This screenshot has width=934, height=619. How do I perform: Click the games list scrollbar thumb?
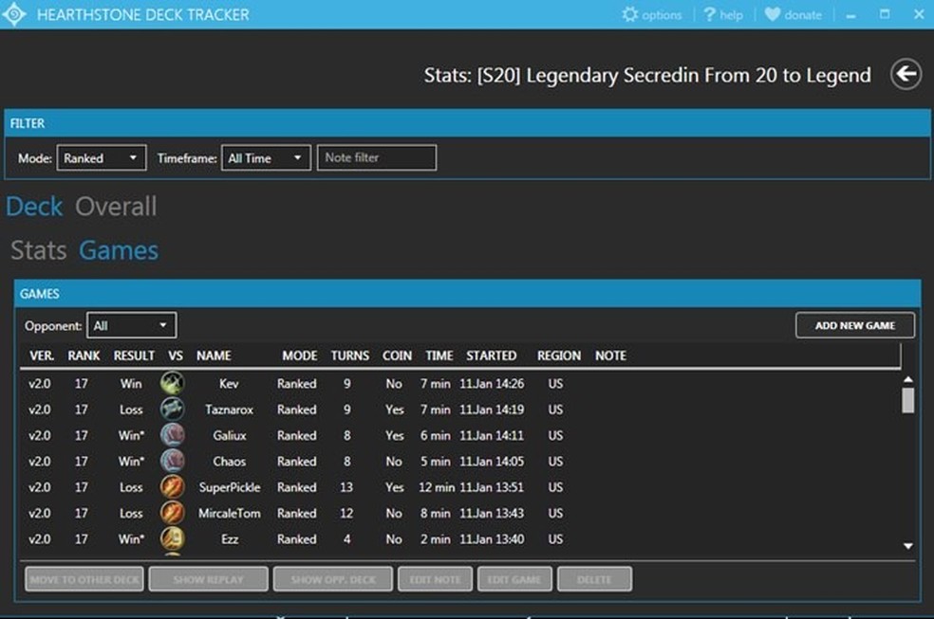(907, 400)
